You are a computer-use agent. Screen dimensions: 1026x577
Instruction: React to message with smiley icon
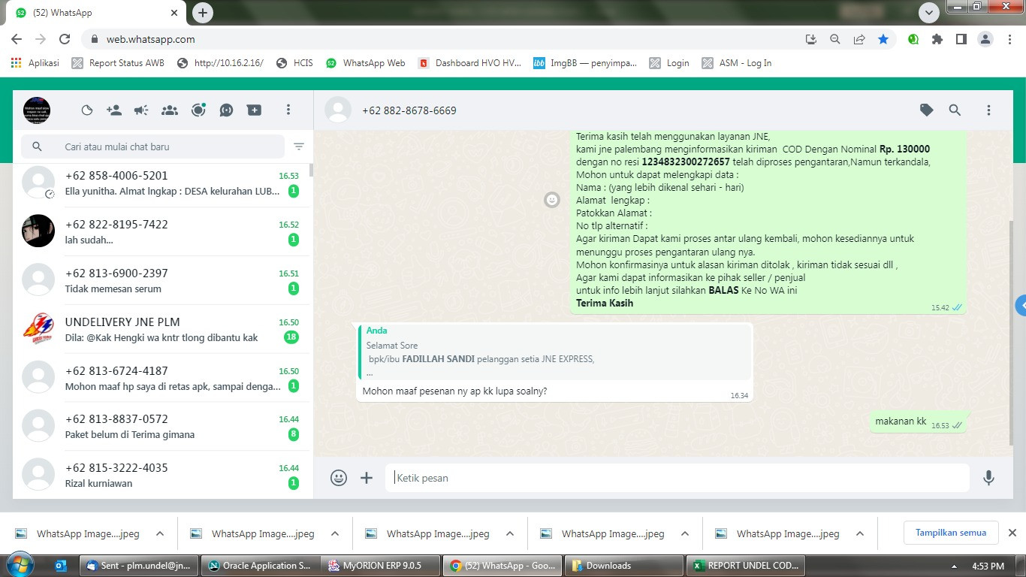tap(552, 200)
